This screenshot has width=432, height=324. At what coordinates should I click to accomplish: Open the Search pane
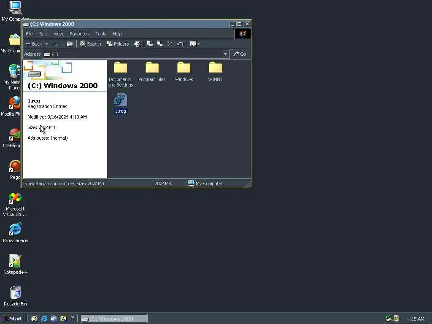coord(90,44)
